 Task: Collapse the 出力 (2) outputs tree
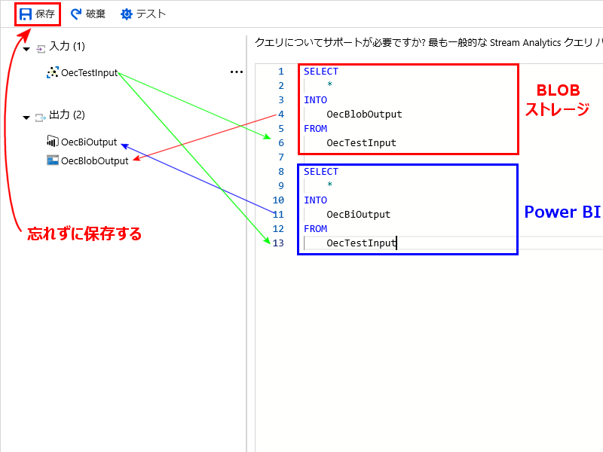26,118
